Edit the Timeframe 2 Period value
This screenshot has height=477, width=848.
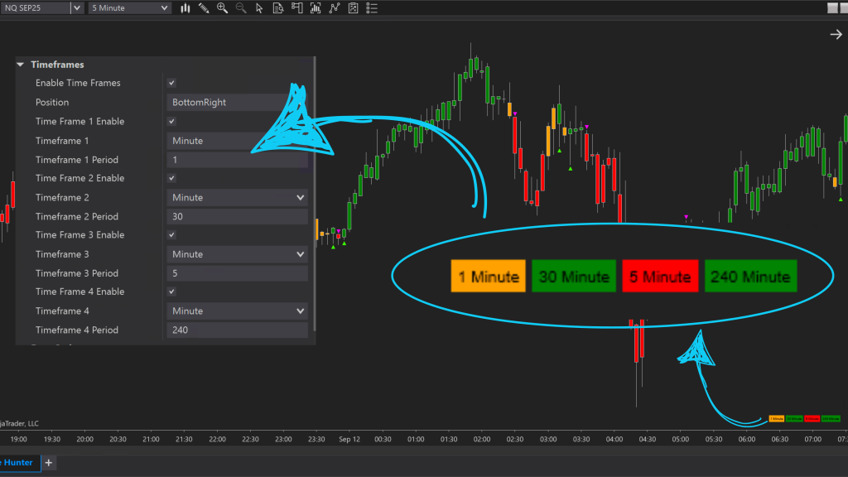pos(237,216)
